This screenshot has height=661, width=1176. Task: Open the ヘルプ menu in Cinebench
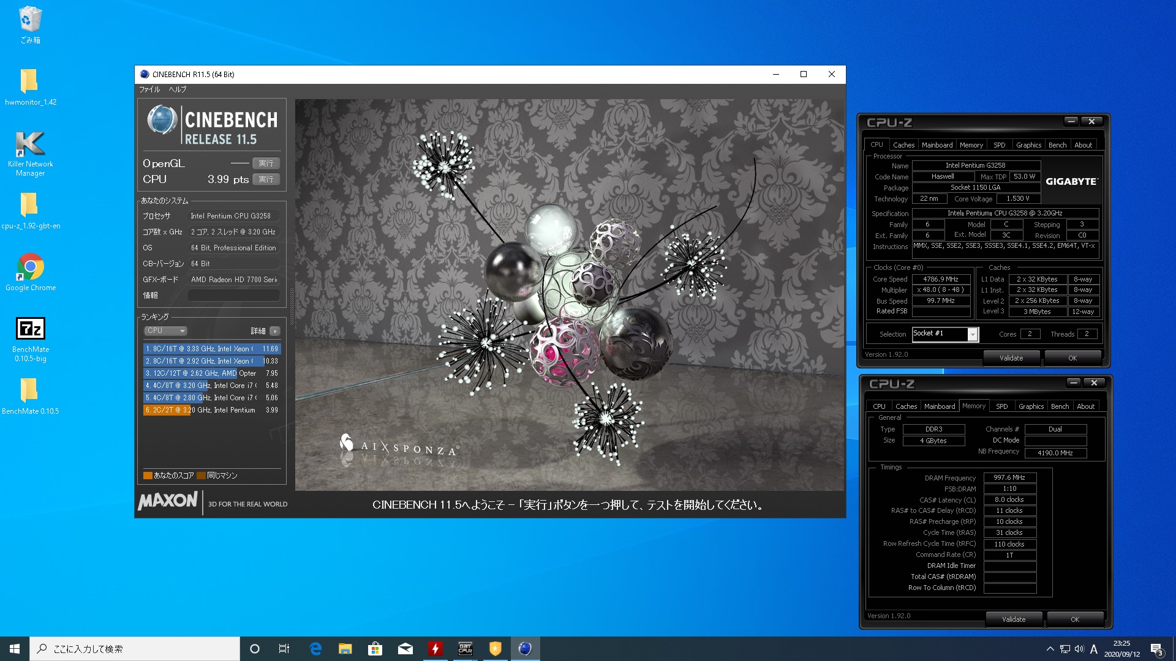pyautogui.click(x=178, y=89)
